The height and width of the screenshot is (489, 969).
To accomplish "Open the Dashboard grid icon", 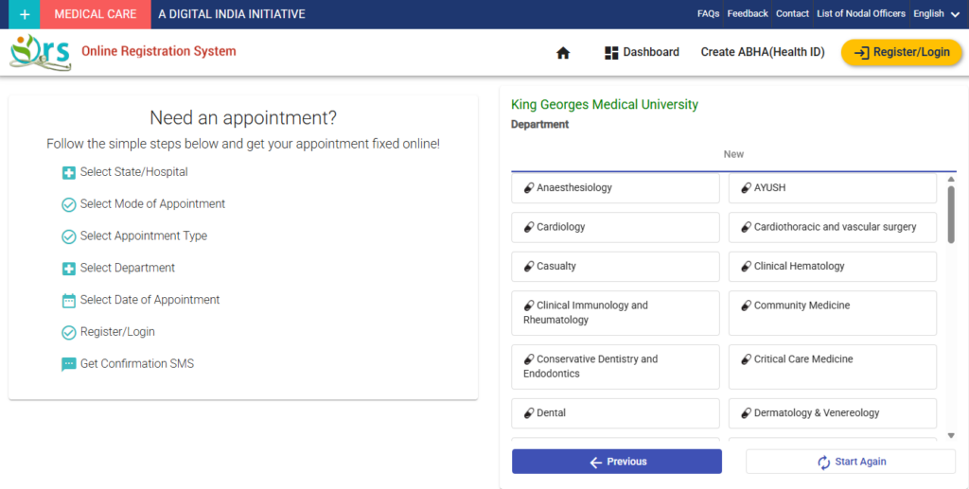I will (611, 53).
